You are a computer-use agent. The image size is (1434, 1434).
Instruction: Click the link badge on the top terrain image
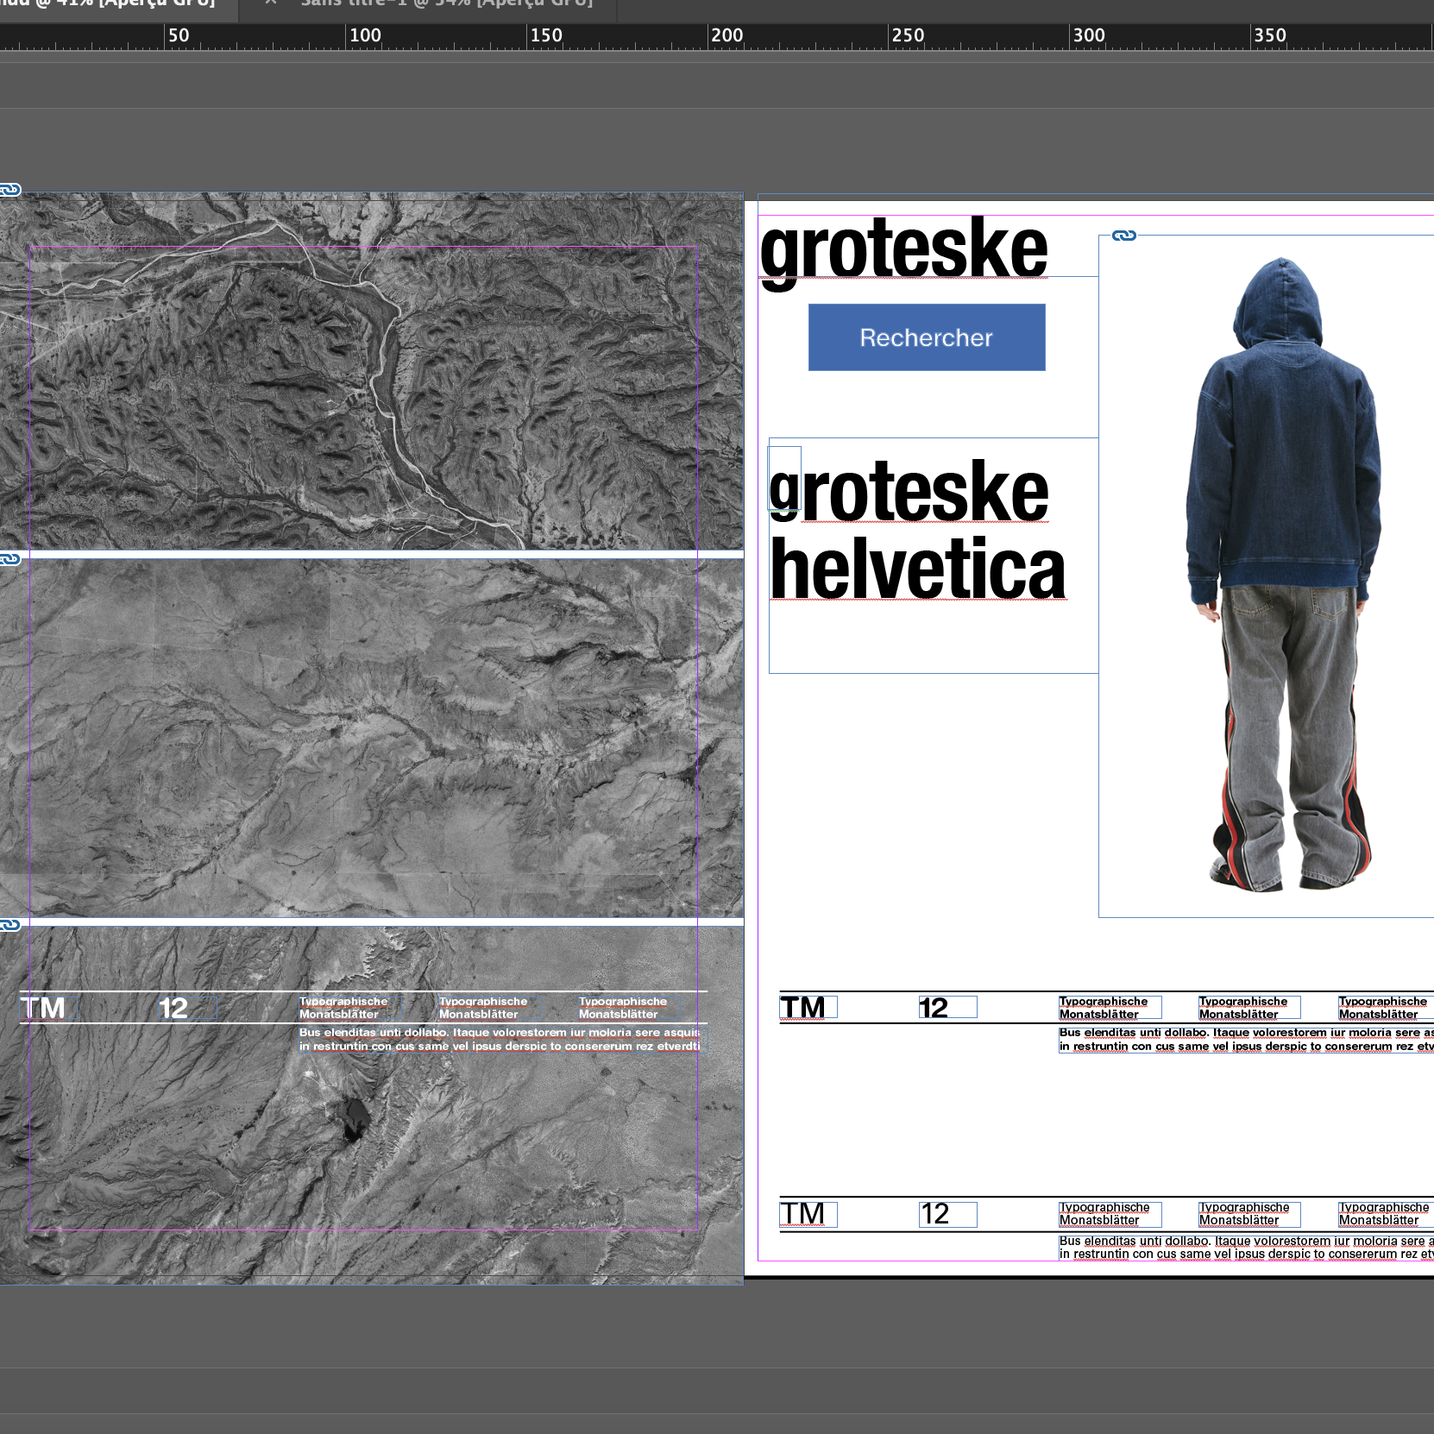(x=9, y=190)
